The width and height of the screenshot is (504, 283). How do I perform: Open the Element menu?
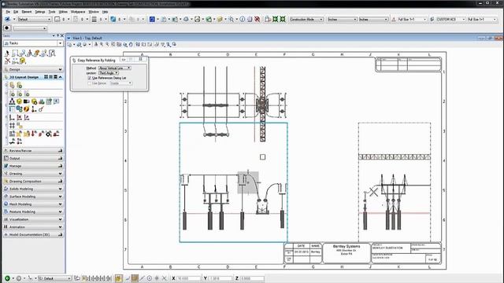click(x=27, y=12)
